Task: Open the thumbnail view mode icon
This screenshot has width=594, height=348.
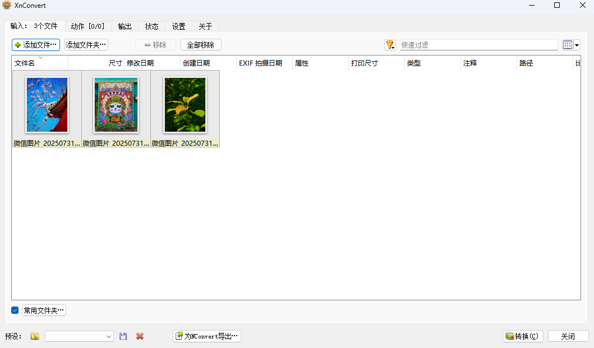Action: point(567,44)
